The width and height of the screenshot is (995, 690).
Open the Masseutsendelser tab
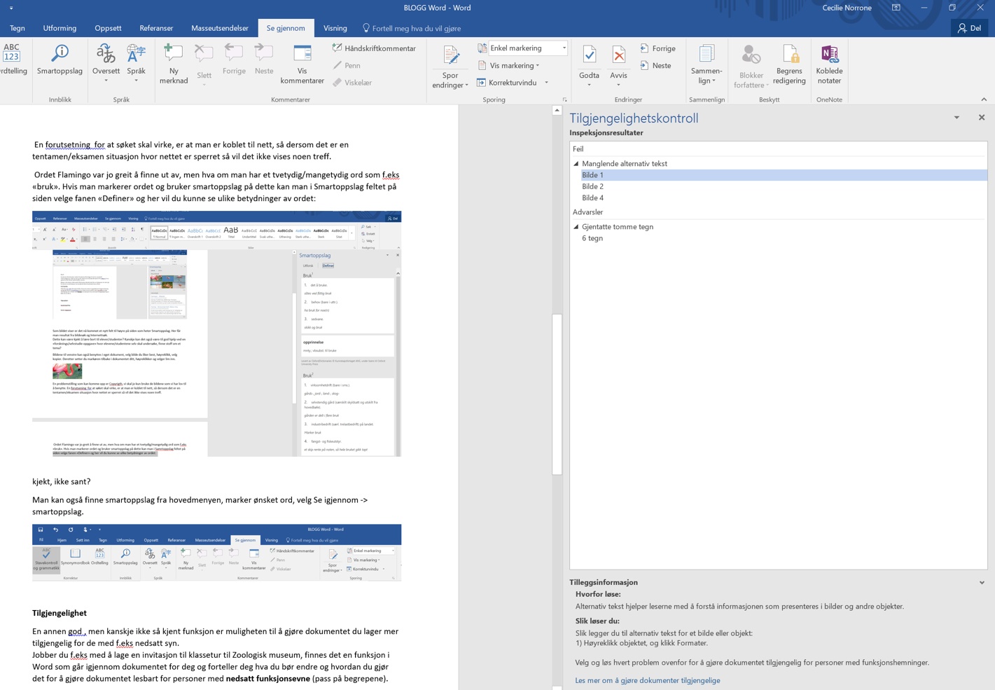(220, 29)
